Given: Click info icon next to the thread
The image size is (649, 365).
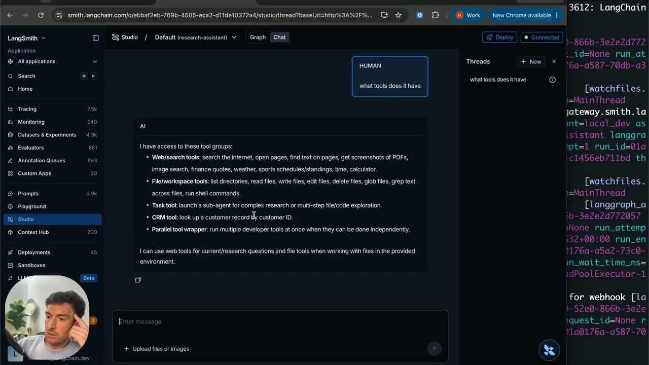Looking at the screenshot, I should coord(552,80).
